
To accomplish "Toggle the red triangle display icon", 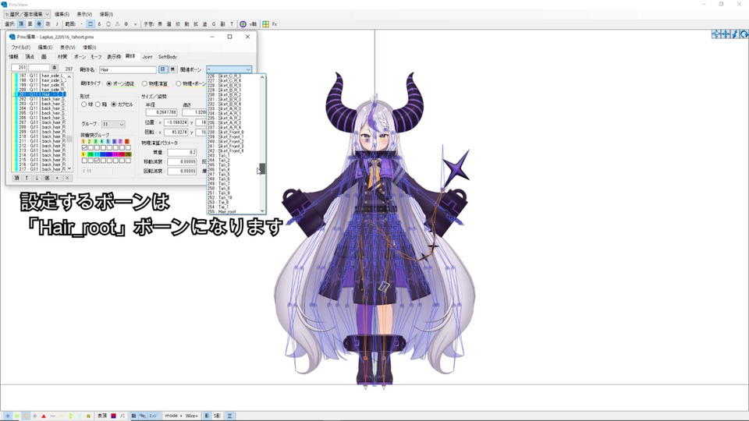I will click(x=44, y=416).
